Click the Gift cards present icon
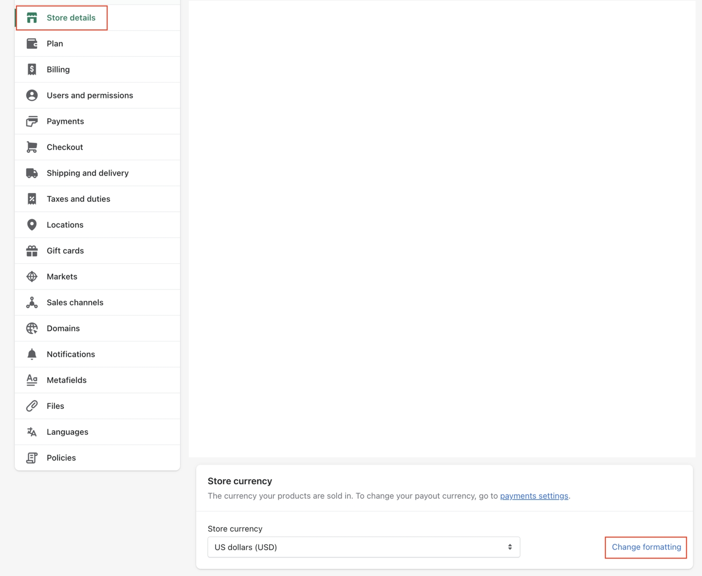 (x=32, y=251)
